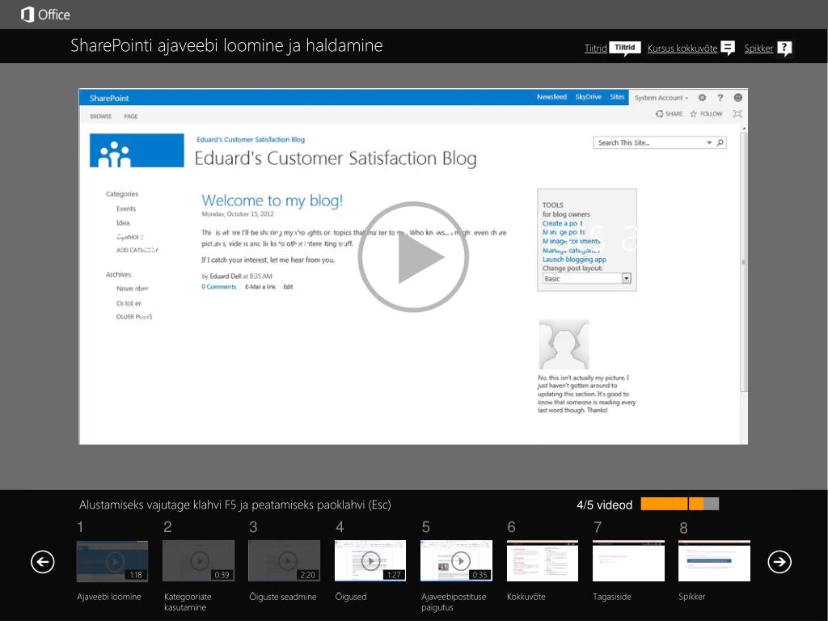Image resolution: width=828 pixels, height=621 pixels.
Task: Click ADD CATEGORY link
Action: pos(137,251)
